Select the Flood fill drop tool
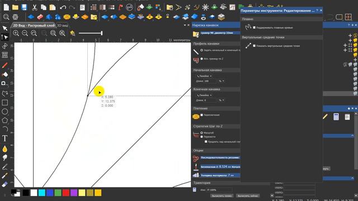The height and width of the screenshot is (201, 358). tap(5, 149)
